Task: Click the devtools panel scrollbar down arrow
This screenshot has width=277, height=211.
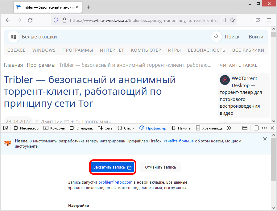Action: 274,208
